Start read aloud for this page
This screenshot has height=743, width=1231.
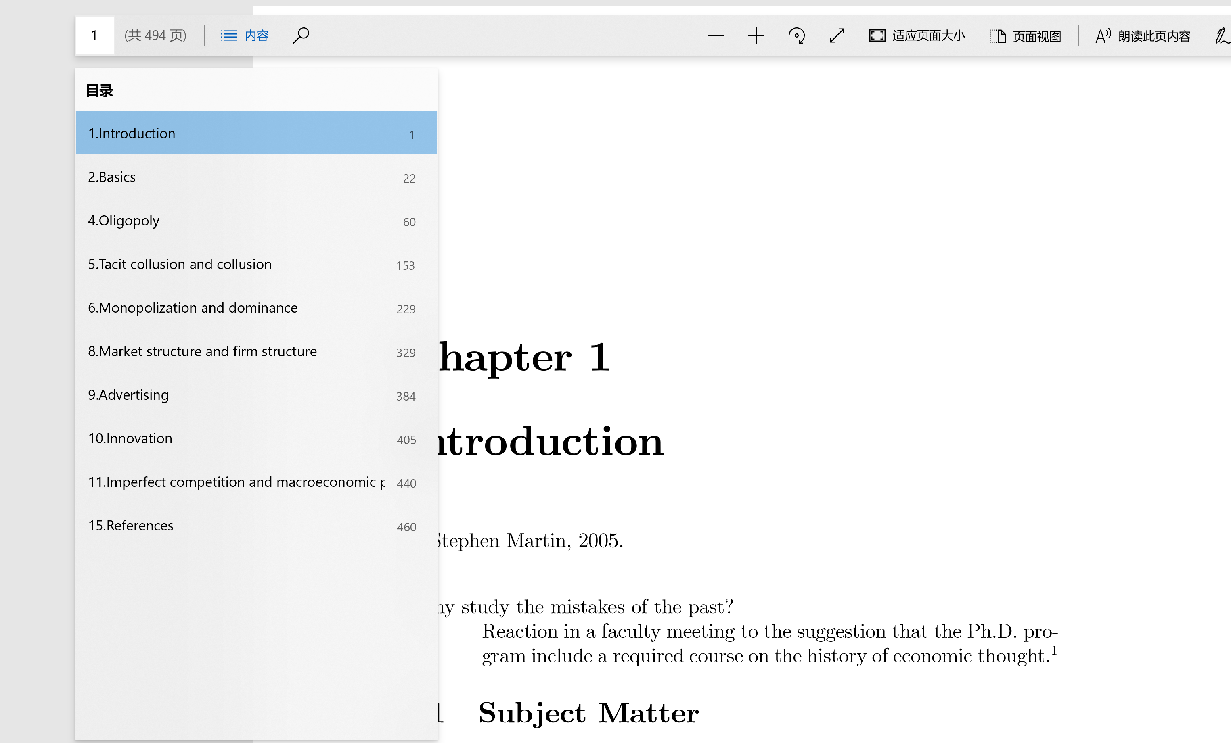tap(1143, 36)
